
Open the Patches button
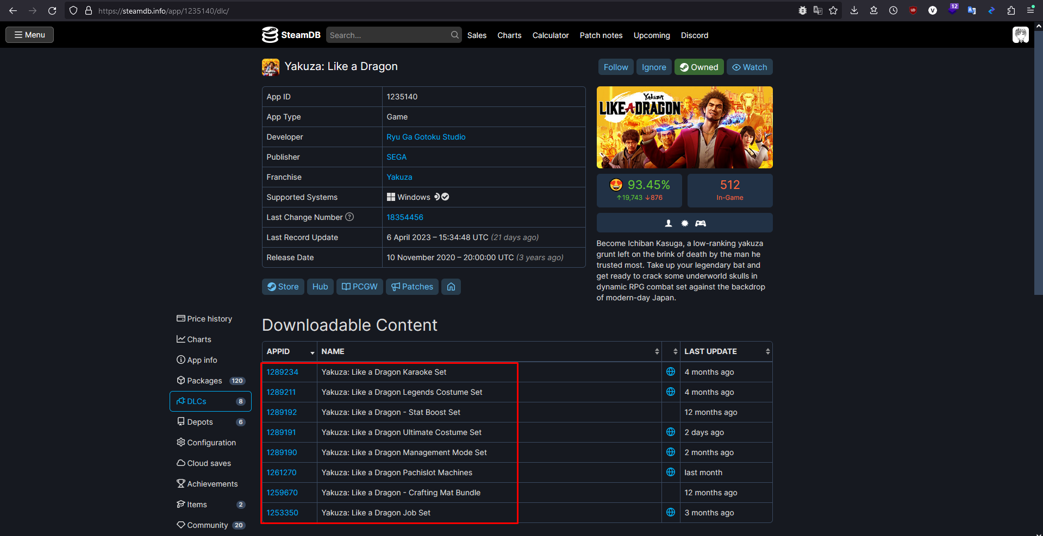click(x=413, y=287)
